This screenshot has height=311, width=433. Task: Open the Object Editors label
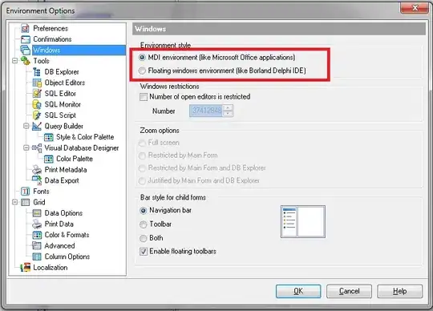[x=65, y=83]
